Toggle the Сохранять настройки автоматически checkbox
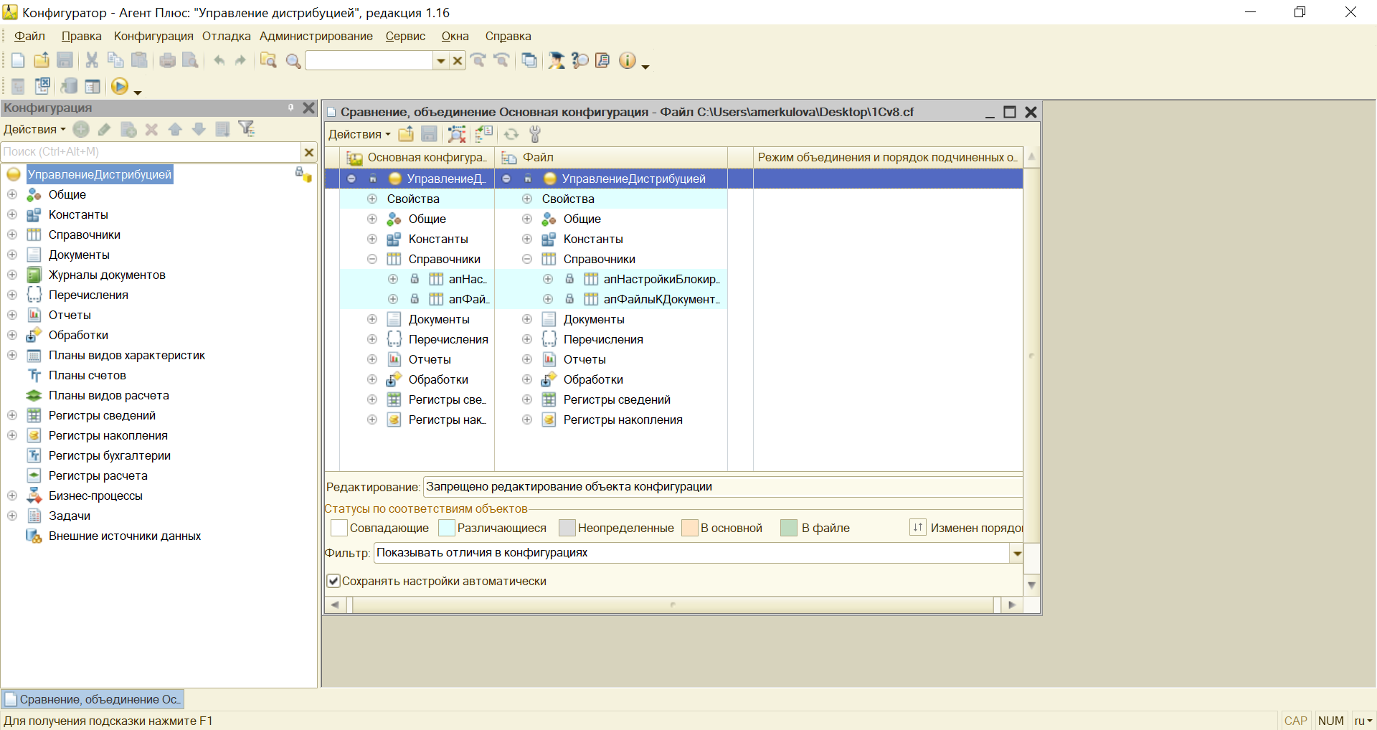Viewport: 1377px width, 730px height. pos(333,581)
